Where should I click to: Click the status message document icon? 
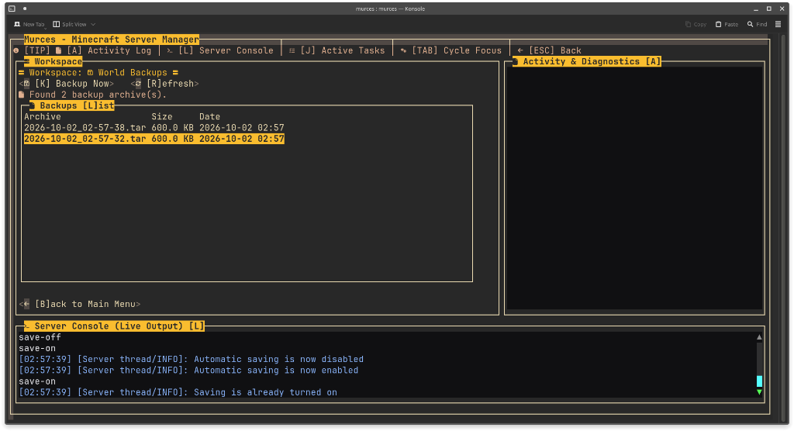click(x=21, y=95)
